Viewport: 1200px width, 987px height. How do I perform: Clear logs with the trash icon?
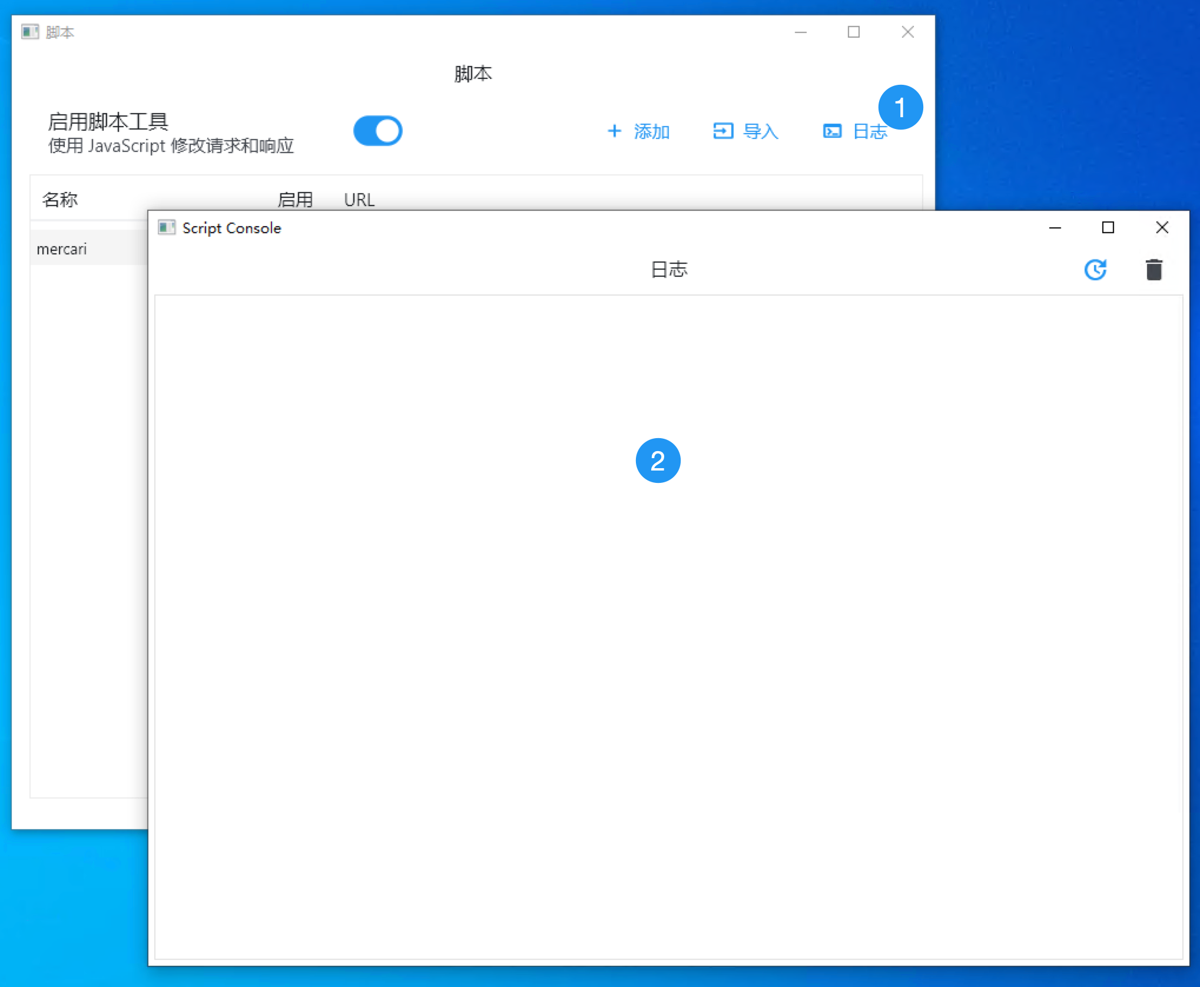click(x=1153, y=270)
